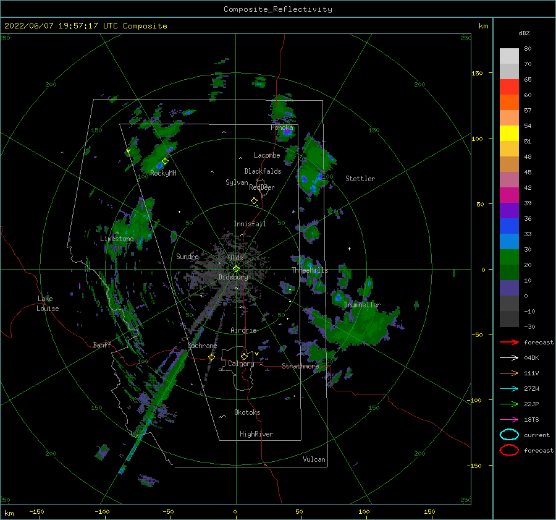Screen dimensions: 556x520
Task: Click the yellow diamond marker below RedDeer
Action: pos(254,201)
